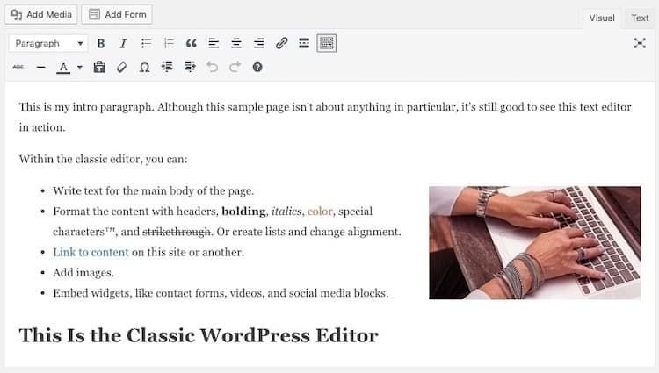659x373 pixels.
Task: Toggle the toolbar kitchen sink
Action: tap(327, 43)
